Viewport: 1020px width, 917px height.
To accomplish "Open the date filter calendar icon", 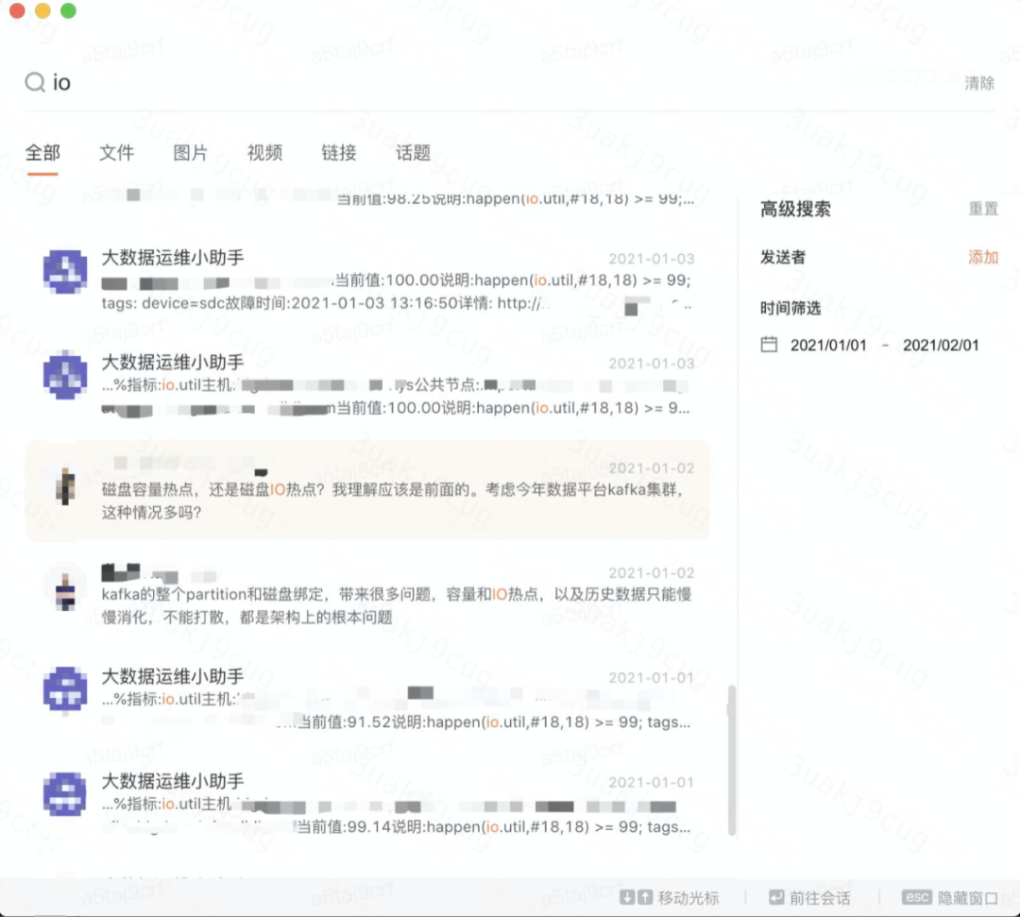I will click(x=769, y=344).
